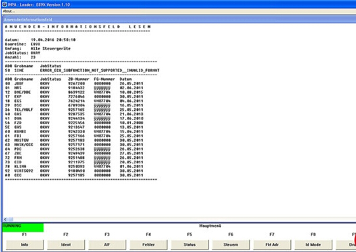The image size is (356, 252).
Task: Click the Baureihe value E89X
Action: pyautogui.click(x=35, y=44)
